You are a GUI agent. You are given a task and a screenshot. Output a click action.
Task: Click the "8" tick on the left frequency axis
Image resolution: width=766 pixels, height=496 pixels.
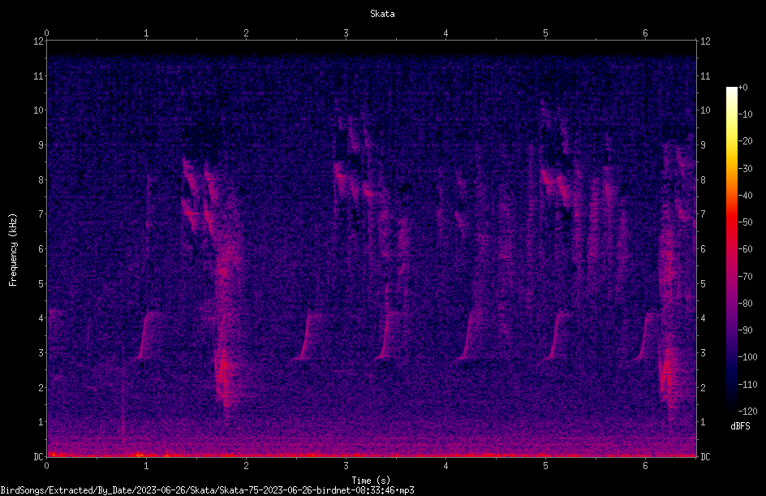[x=41, y=180]
